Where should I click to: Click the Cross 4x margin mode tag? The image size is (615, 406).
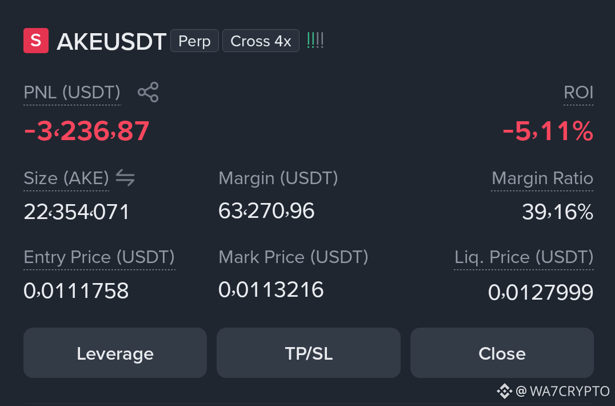click(x=261, y=41)
